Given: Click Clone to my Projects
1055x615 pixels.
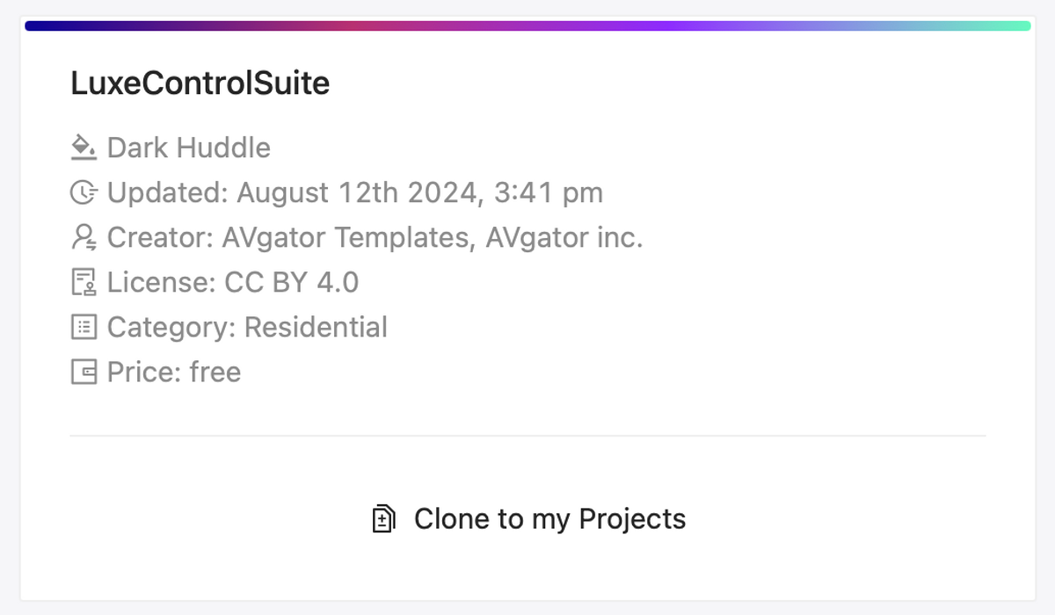Looking at the screenshot, I should tap(549, 518).
